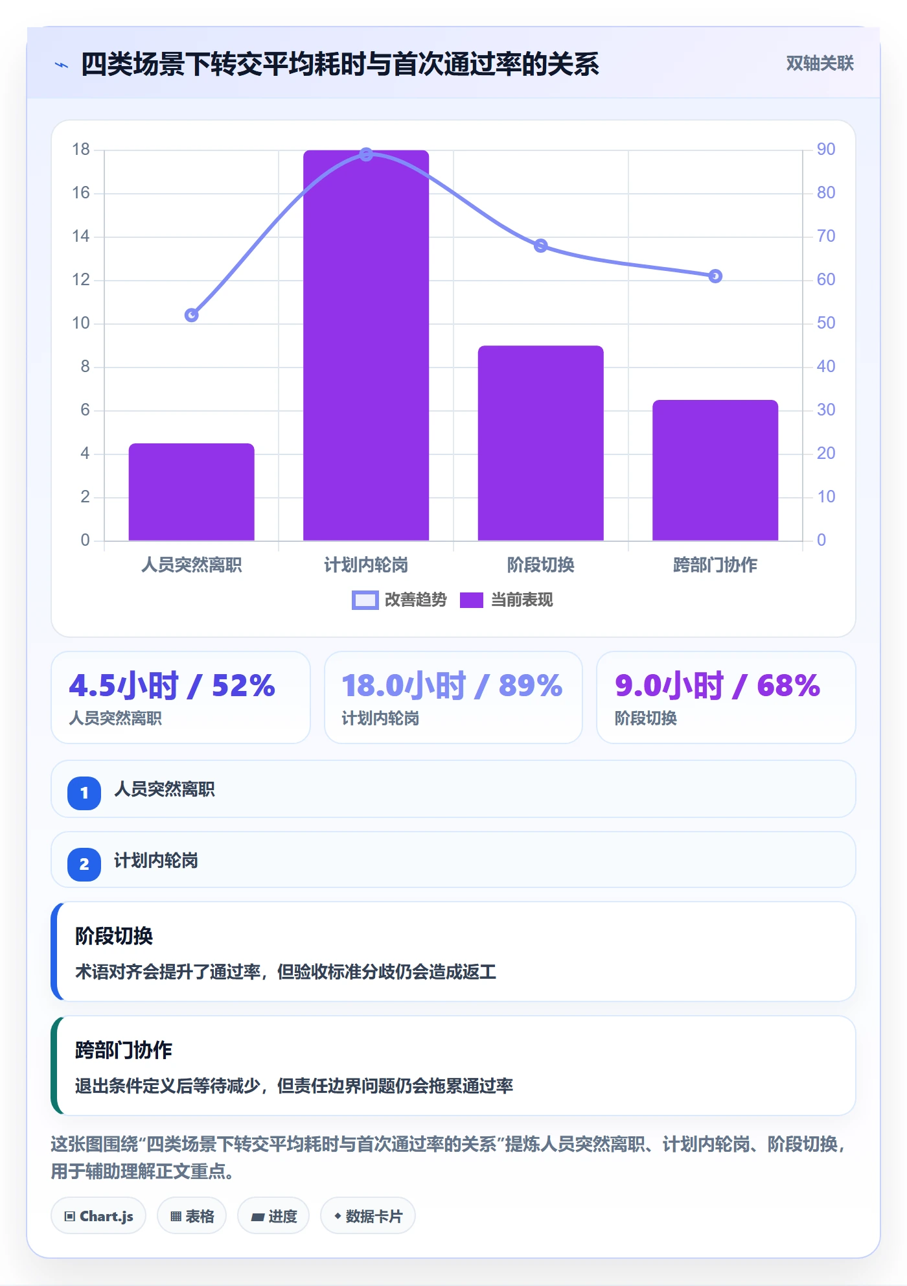Click the 改善趋势 legend label
This screenshot has height=1286, width=907.
click(x=415, y=600)
